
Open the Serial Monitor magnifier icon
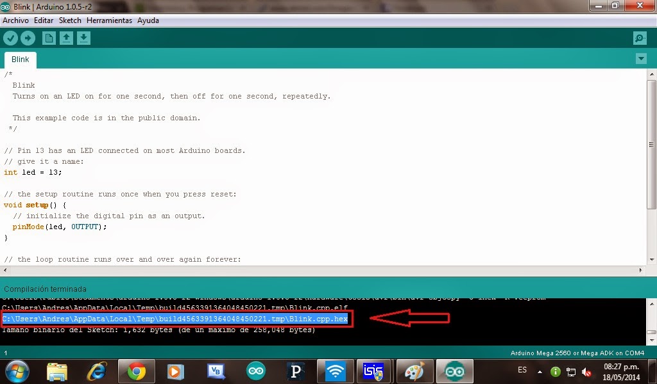(x=639, y=38)
